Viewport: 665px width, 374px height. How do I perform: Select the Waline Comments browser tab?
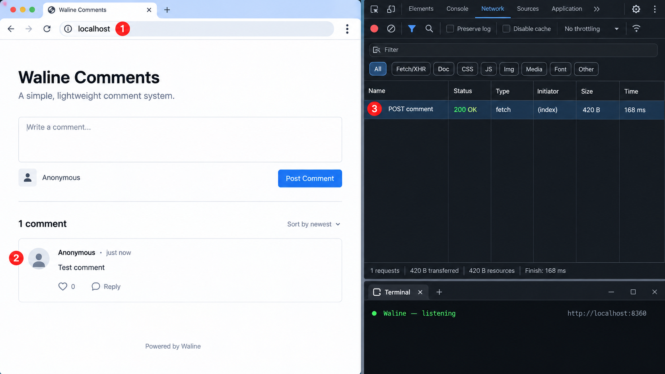(99, 10)
